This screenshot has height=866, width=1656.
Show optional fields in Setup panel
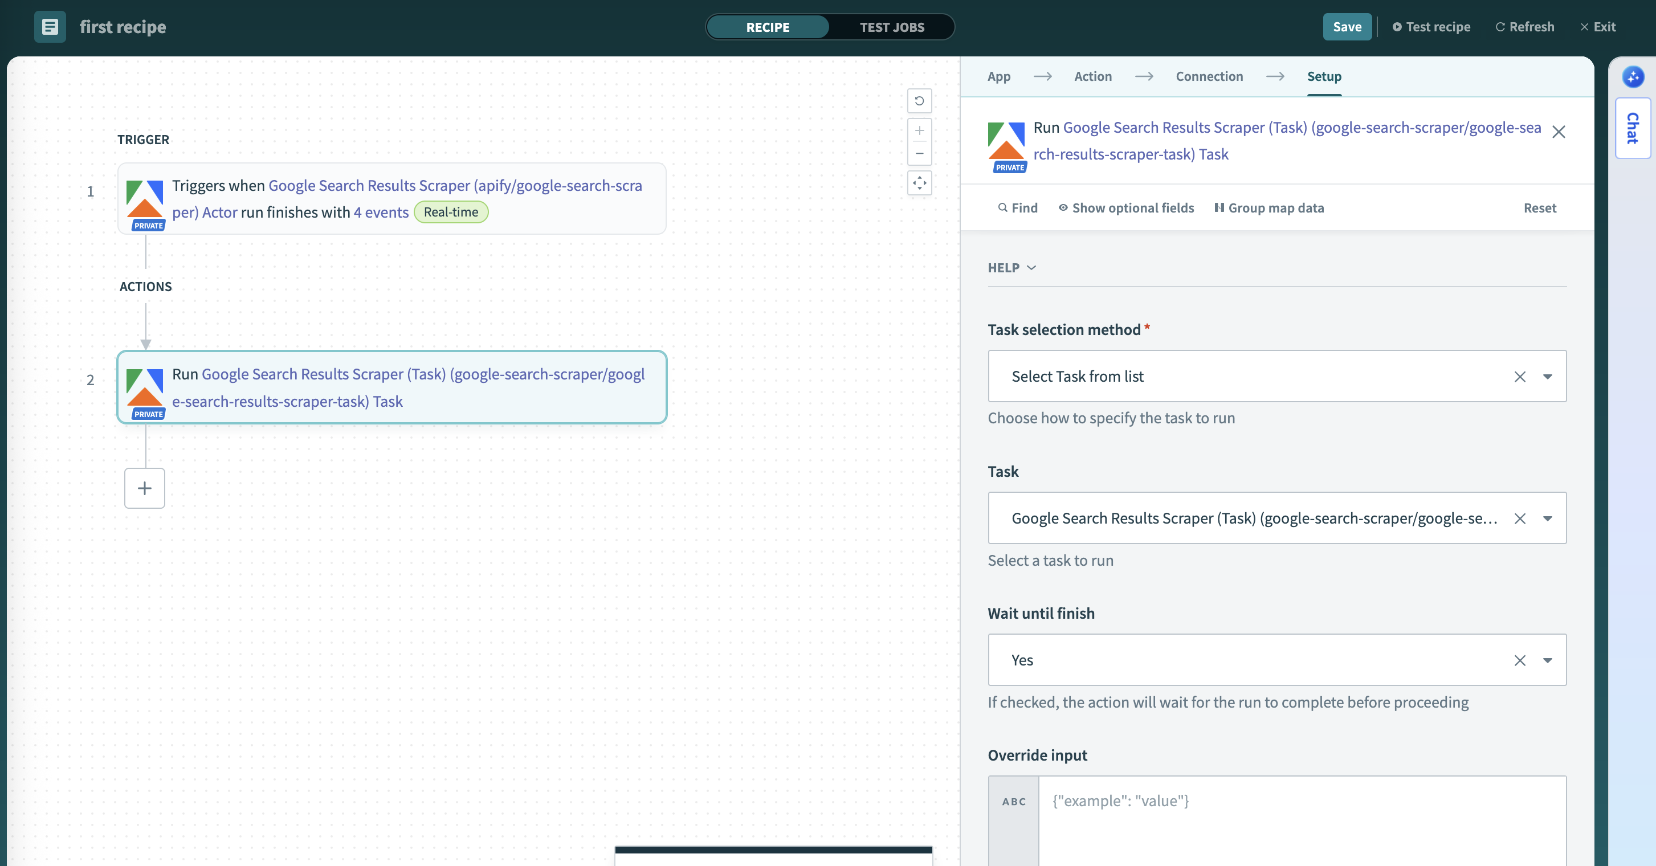point(1125,207)
